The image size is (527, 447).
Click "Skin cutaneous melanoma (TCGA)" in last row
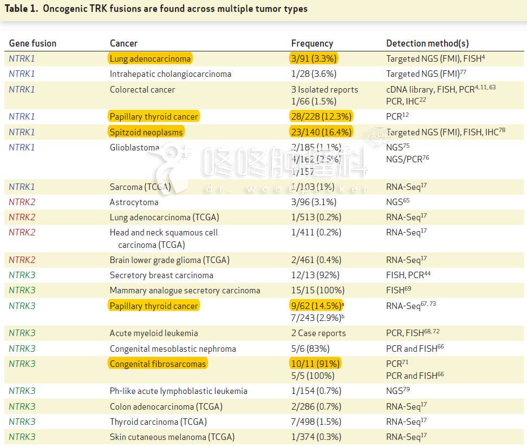pos(172,437)
